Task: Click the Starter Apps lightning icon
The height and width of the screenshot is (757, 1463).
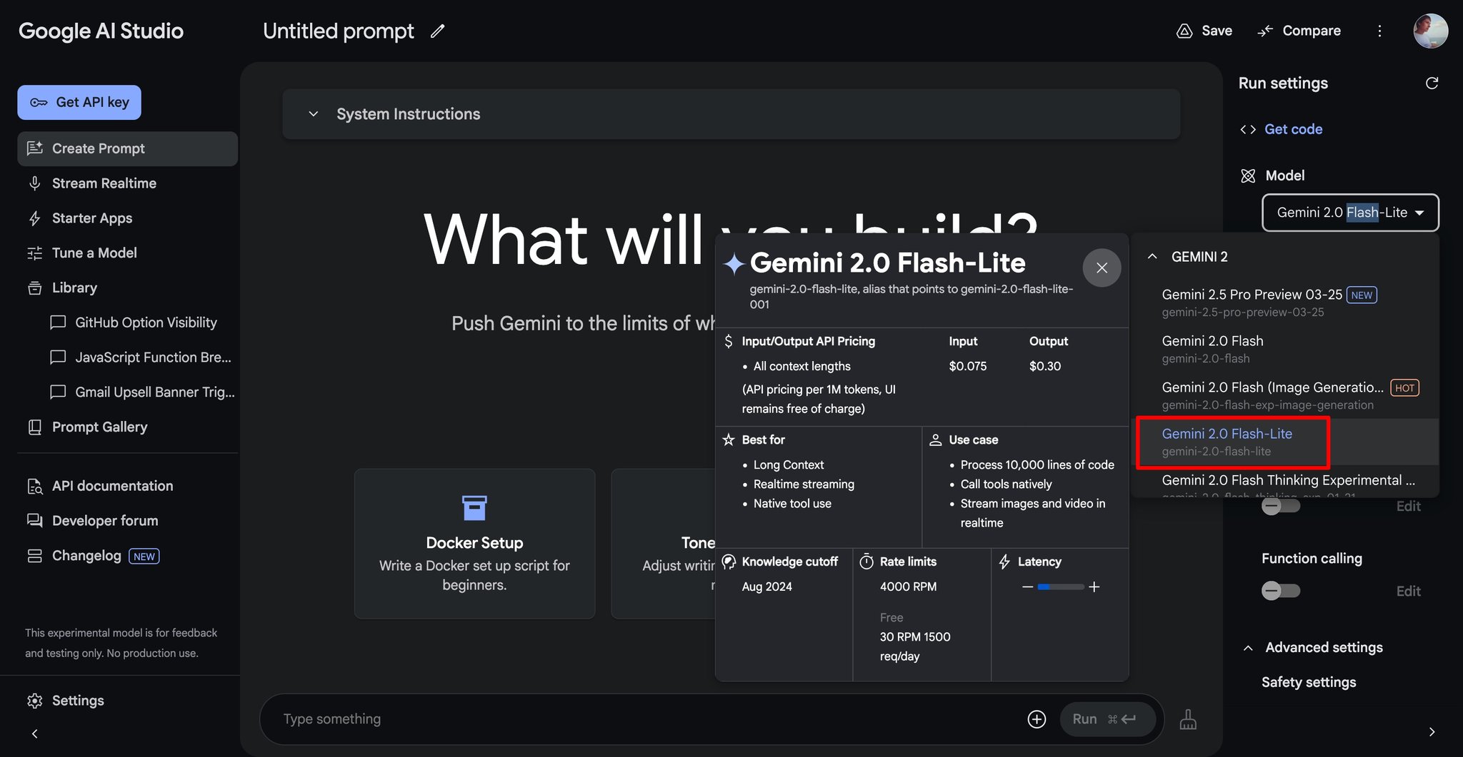Action: tap(34, 218)
